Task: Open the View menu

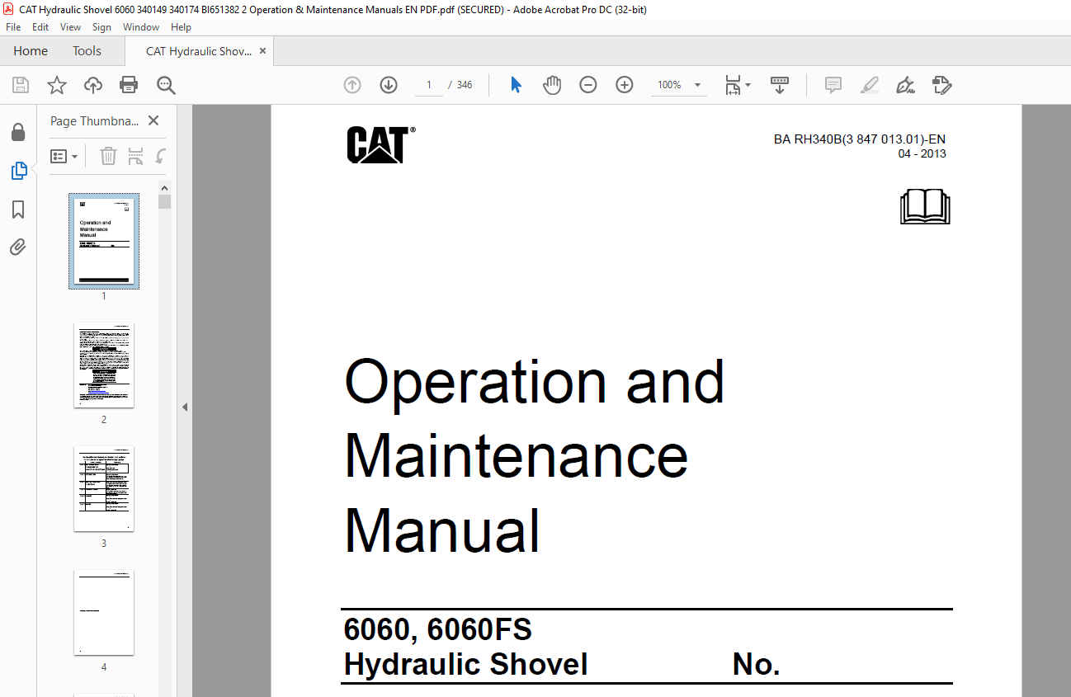Action: click(71, 27)
